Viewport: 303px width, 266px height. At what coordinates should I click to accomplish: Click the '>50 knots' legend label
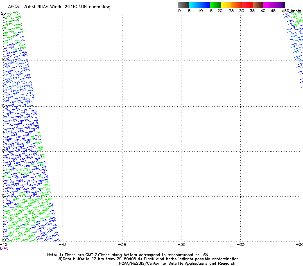click(291, 11)
